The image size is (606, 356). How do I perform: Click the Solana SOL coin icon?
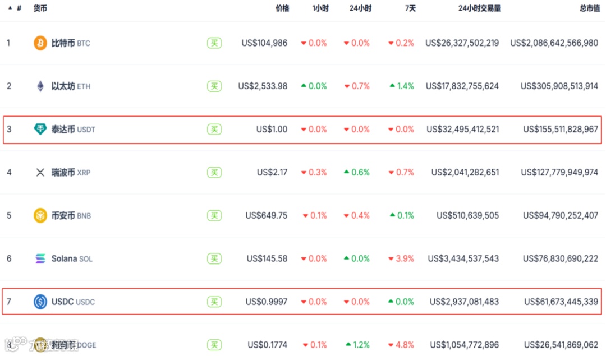pyautogui.click(x=40, y=259)
